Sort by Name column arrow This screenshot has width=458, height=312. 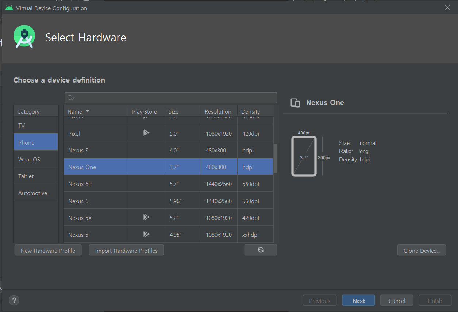click(x=88, y=111)
